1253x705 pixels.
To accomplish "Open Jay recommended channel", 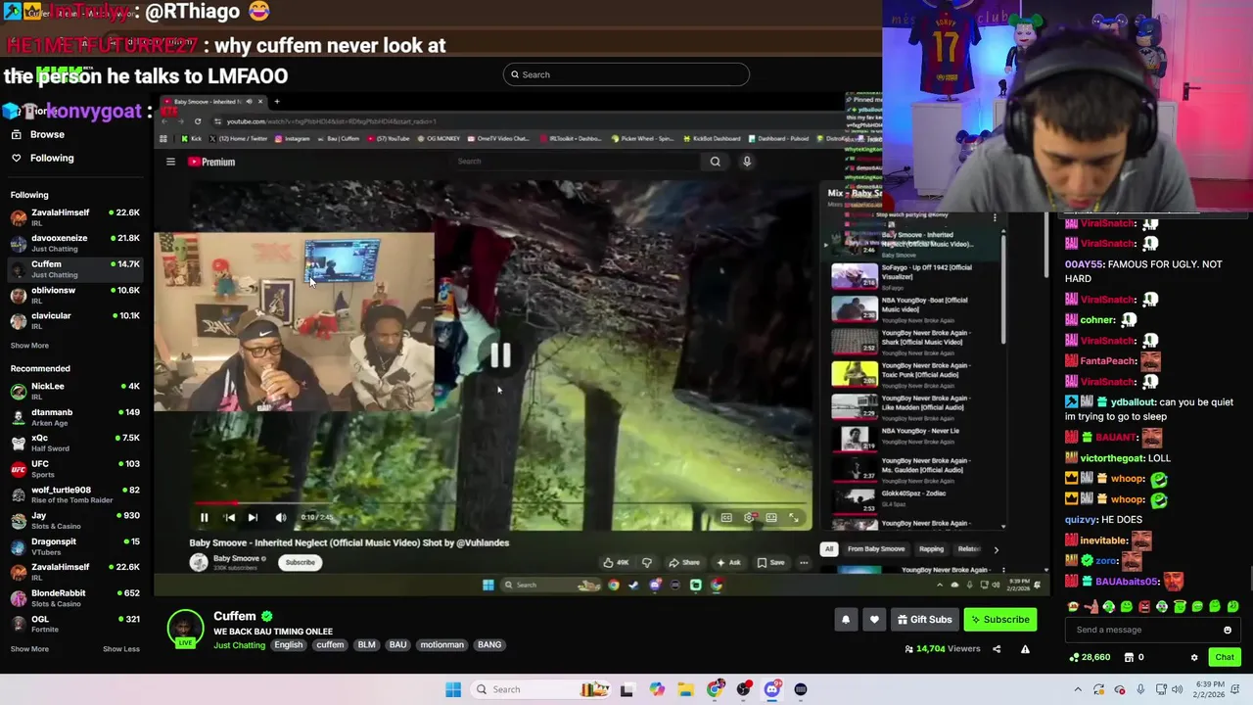I will pos(75,520).
